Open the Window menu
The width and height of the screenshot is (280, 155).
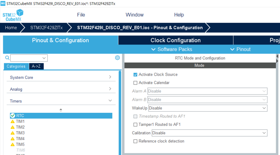click(135, 15)
